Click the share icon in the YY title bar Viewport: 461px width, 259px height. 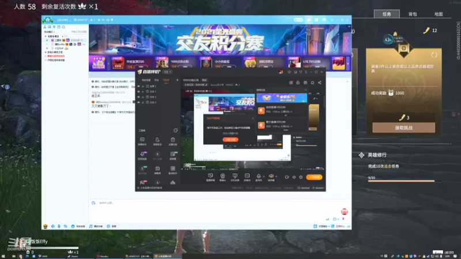(x=108, y=20)
